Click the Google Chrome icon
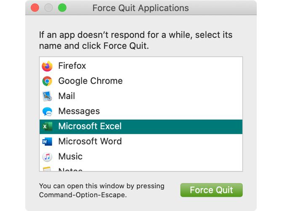The width and height of the screenshot is (282, 211). 47,81
